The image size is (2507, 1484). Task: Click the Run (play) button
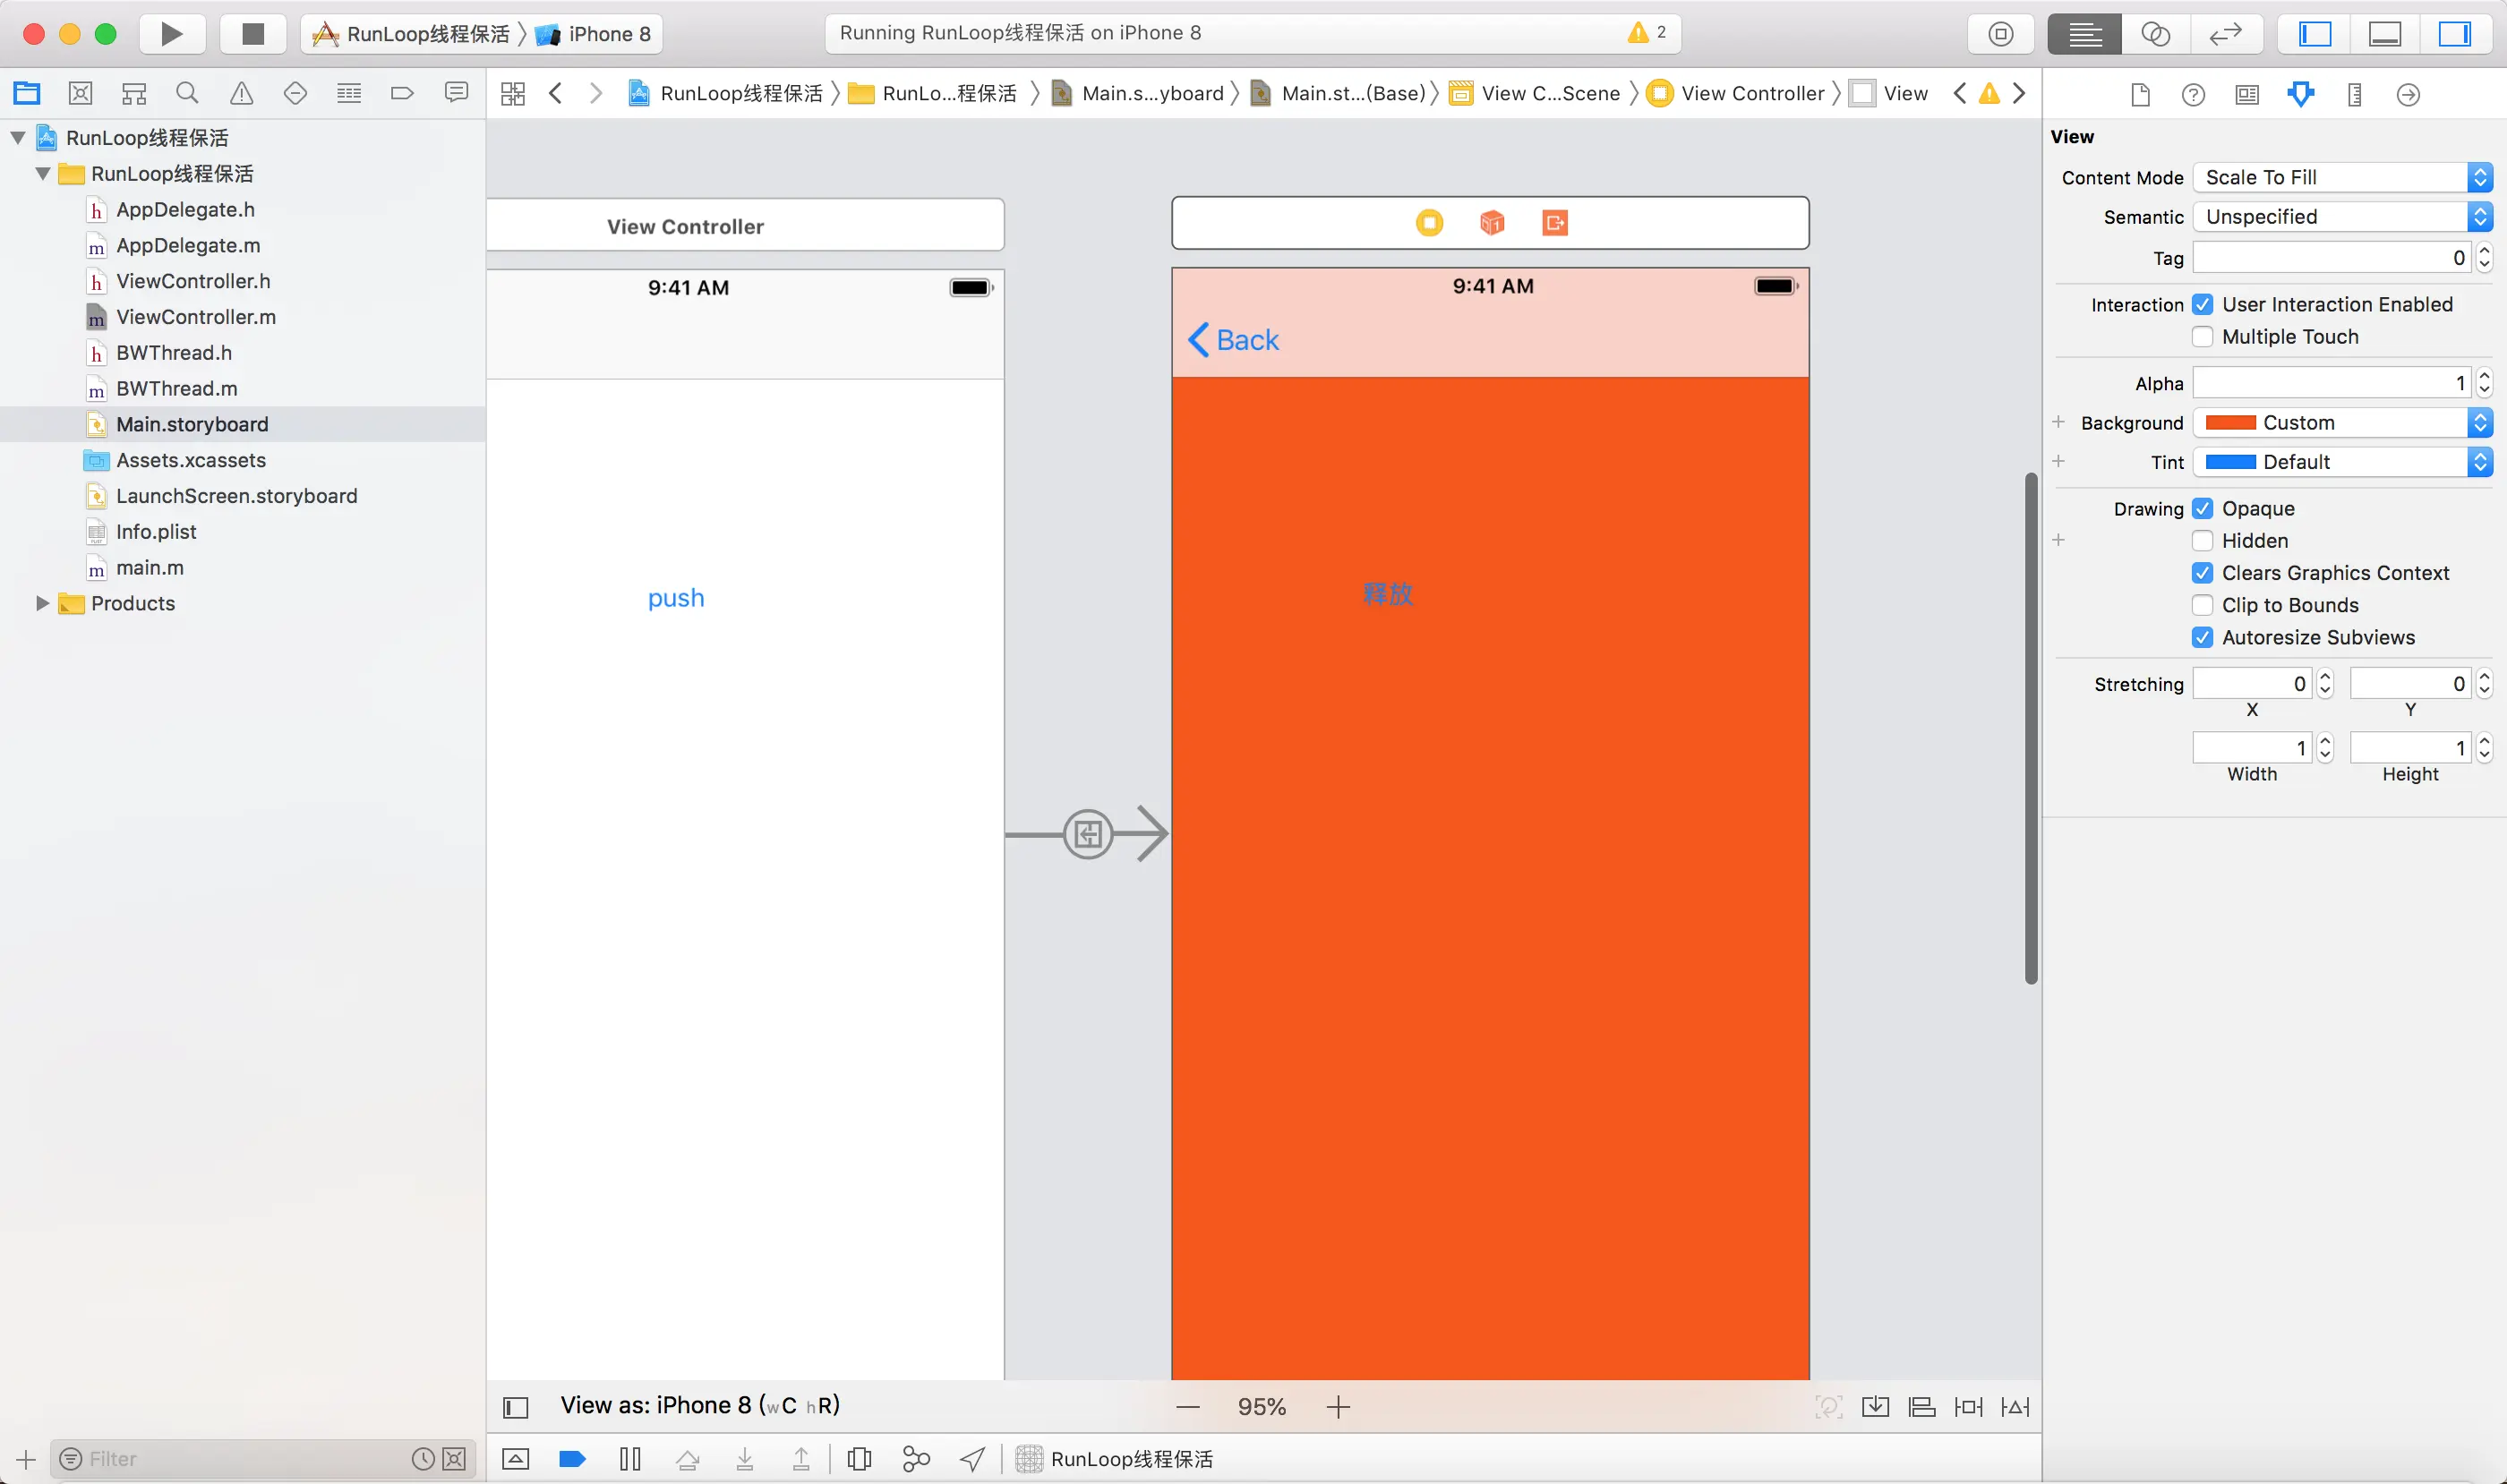point(171,34)
